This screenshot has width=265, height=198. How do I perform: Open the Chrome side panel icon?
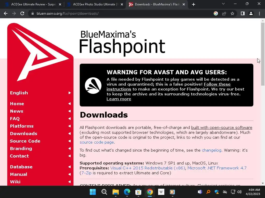(x=243, y=13)
